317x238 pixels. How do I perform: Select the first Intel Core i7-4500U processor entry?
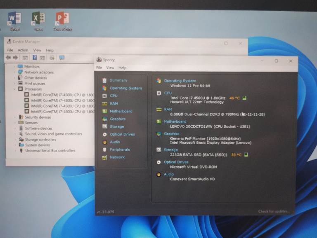(x=62, y=95)
